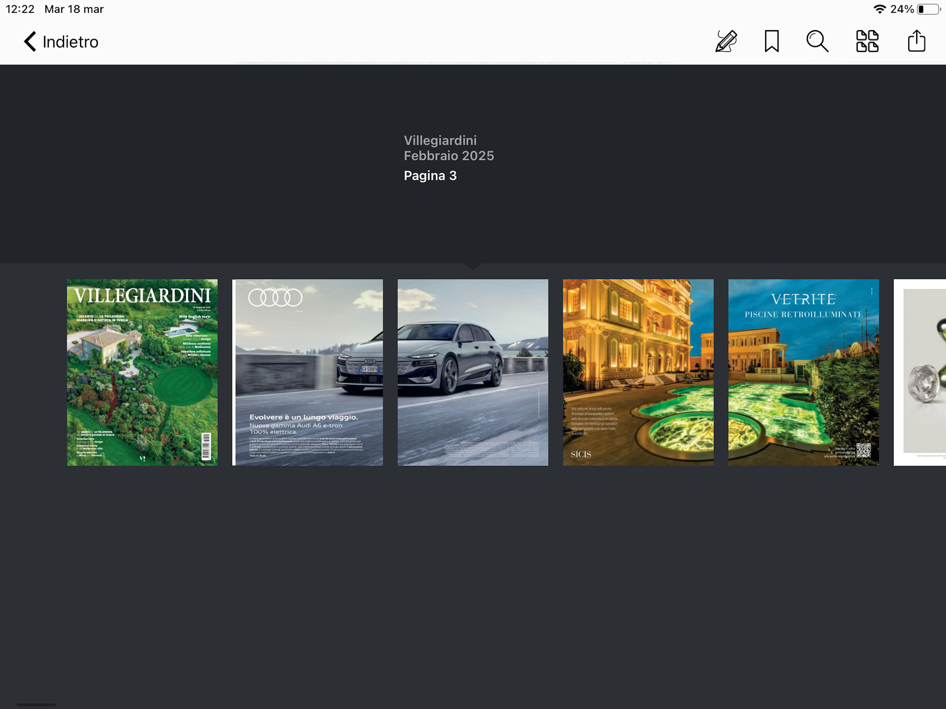Image resolution: width=946 pixels, height=709 pixels.
Task: Tap the Wi-Fi status icon
Action: (879, 9)
